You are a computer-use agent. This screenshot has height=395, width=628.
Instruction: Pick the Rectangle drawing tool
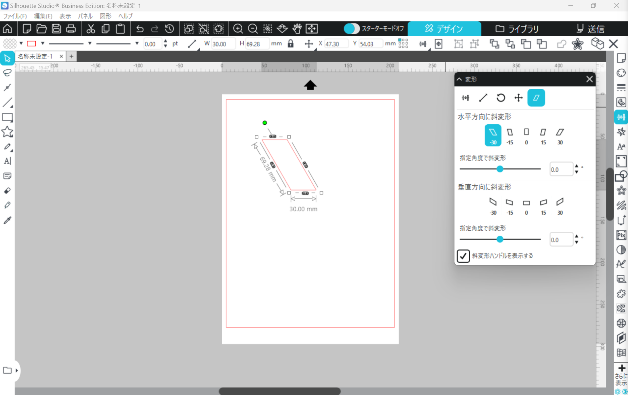click(x=7, y=117)
